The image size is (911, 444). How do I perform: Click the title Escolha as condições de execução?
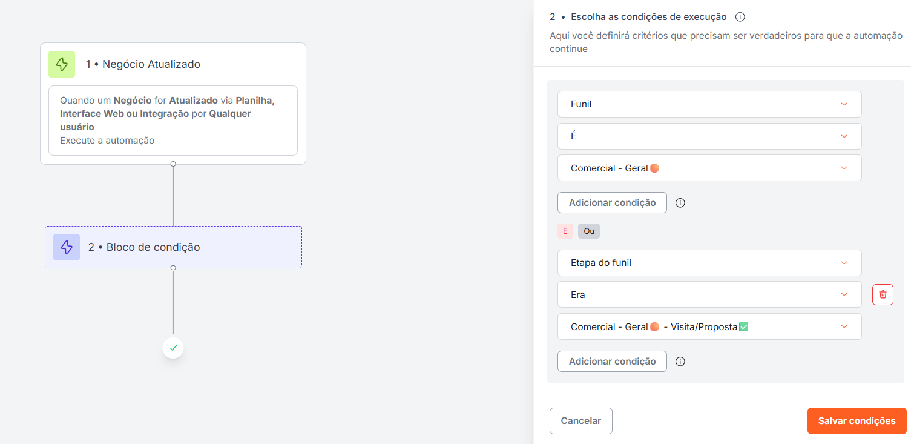[649, 17]
